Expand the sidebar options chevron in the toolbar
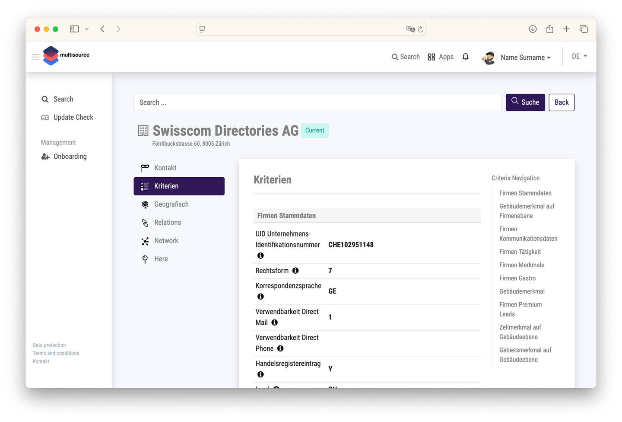Image resolution: width=622 pixels, height=422 pixels. click(87, 29)
